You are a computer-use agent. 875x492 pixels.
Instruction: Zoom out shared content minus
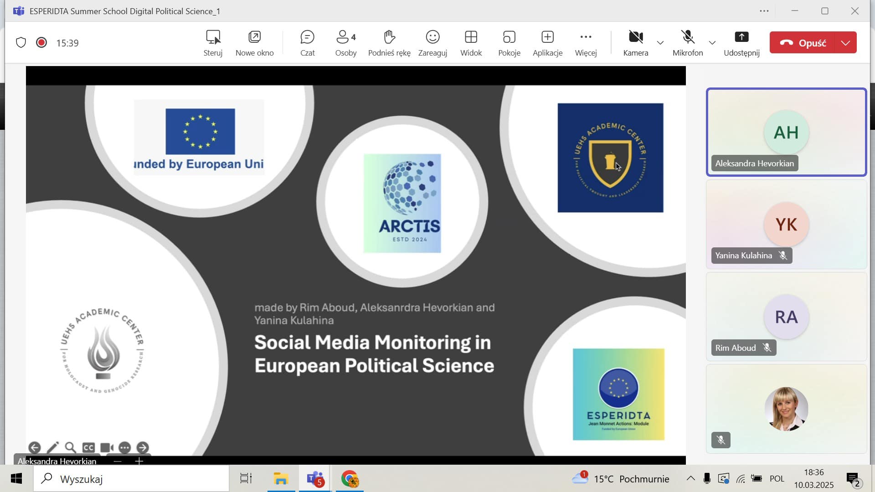[x=118, y=461]
